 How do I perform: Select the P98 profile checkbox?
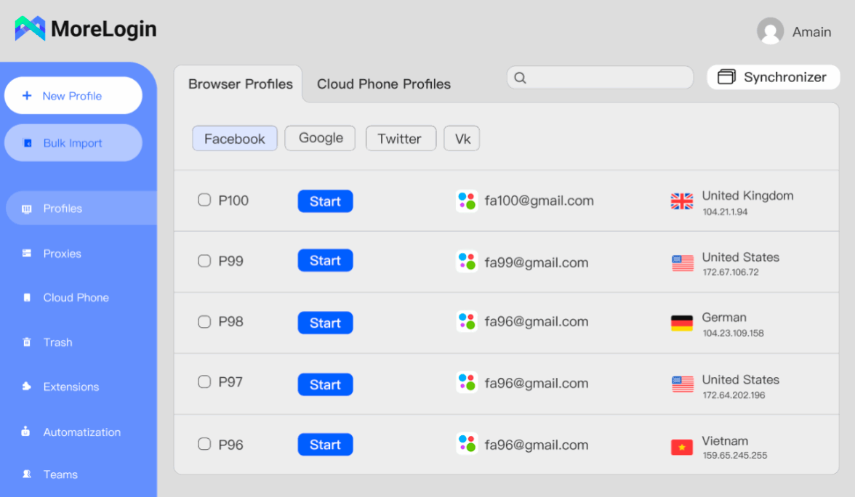click(x=204, y=321)
